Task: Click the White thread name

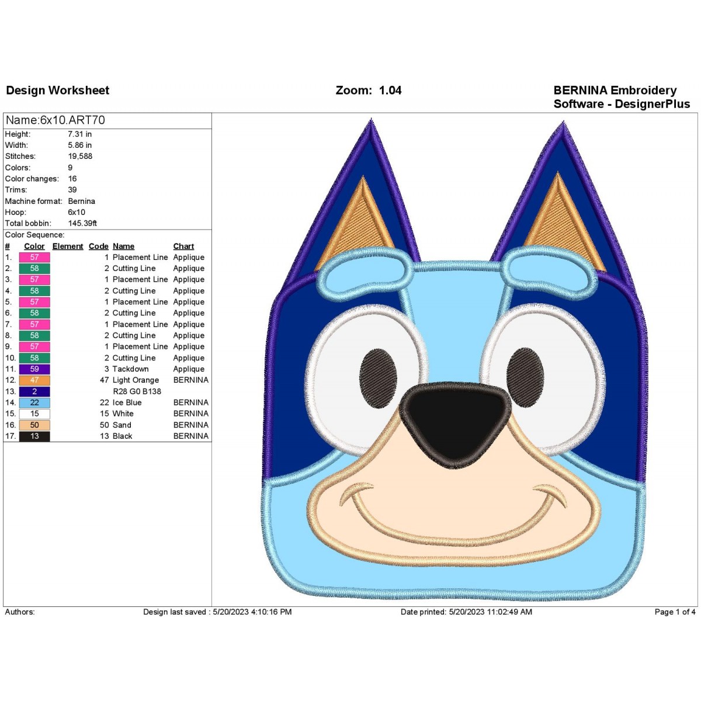Action: pos(123,414)
